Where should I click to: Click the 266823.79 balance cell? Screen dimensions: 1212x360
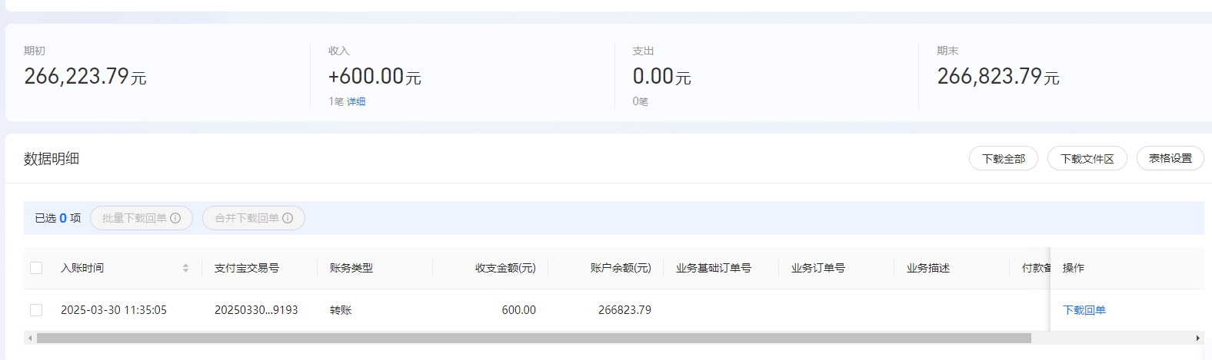tap(624, 310)
